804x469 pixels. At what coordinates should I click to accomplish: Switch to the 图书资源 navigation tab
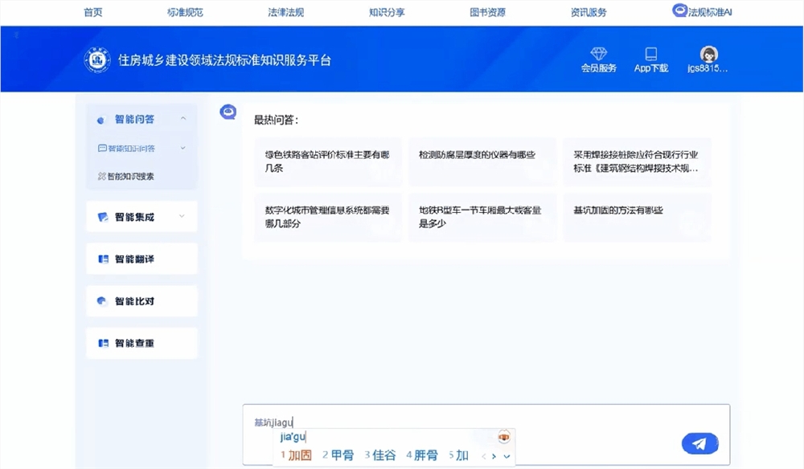tap(488, 12)
